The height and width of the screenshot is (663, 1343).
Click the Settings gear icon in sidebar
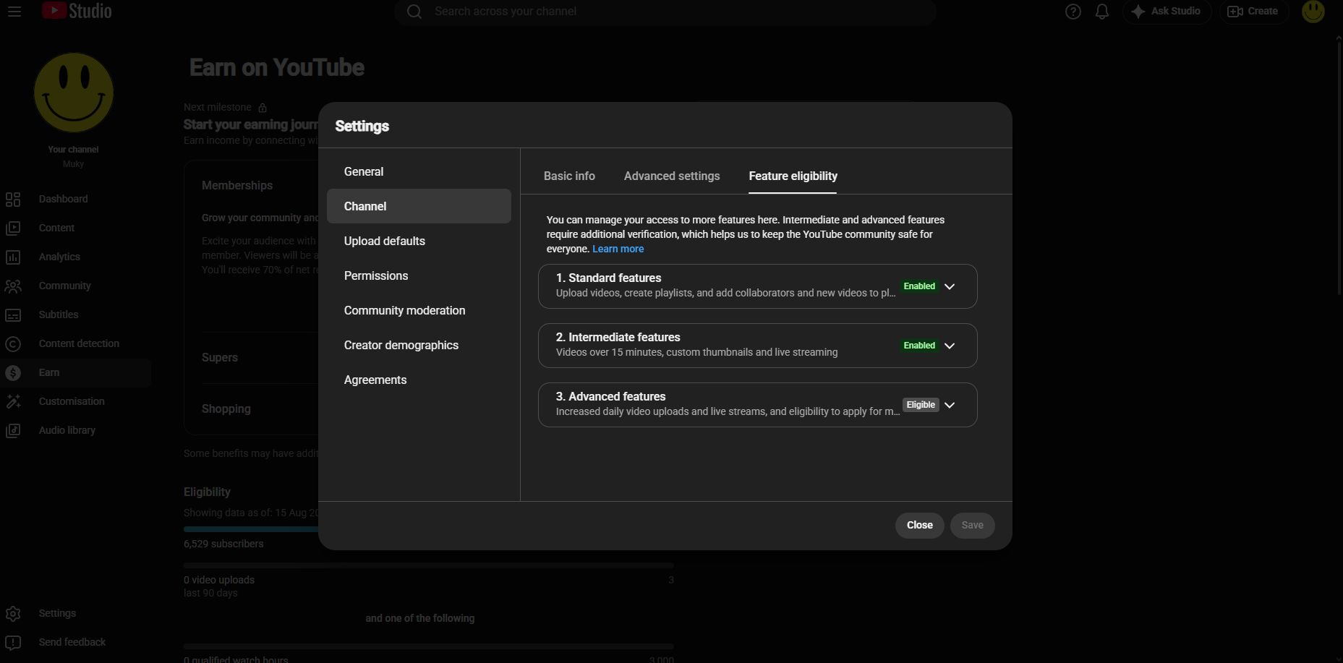pos(13,614)
